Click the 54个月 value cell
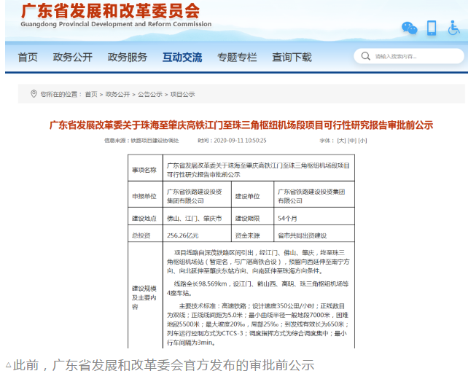 click(314, 216)
